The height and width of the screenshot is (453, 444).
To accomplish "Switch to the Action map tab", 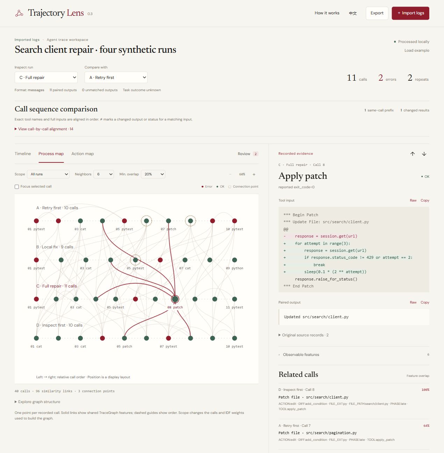I will click(83, 154).
